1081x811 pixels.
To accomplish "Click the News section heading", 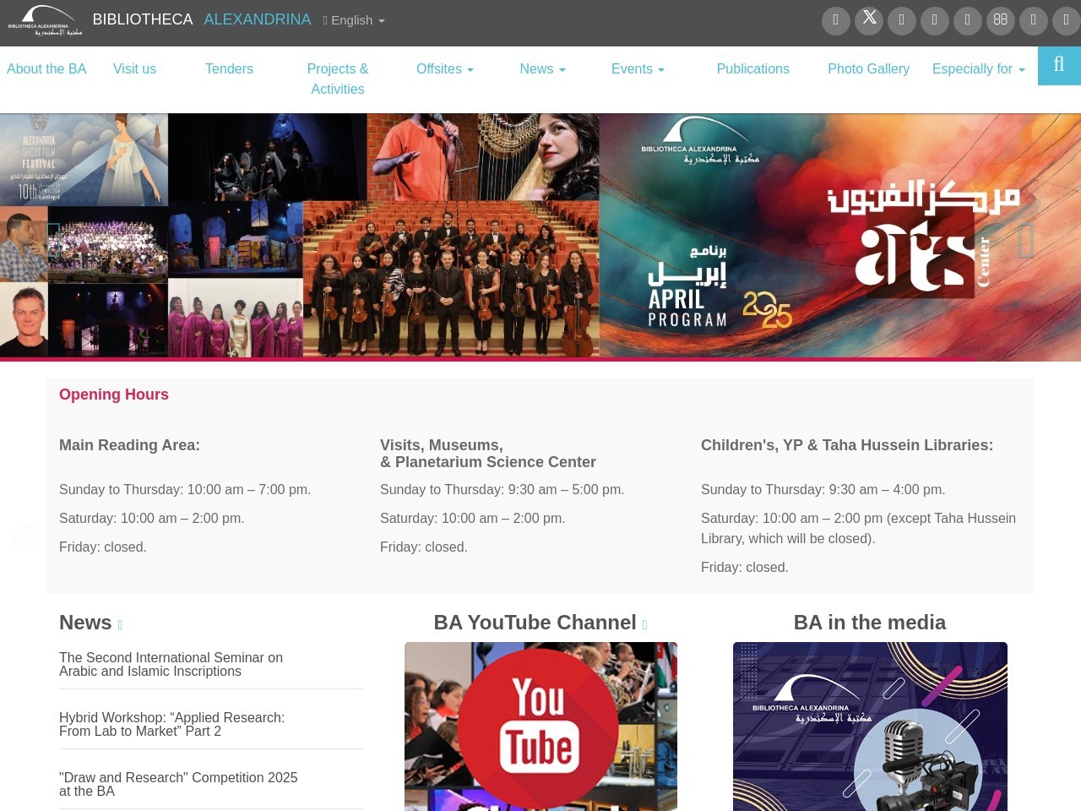I will (x=85, y=623).
